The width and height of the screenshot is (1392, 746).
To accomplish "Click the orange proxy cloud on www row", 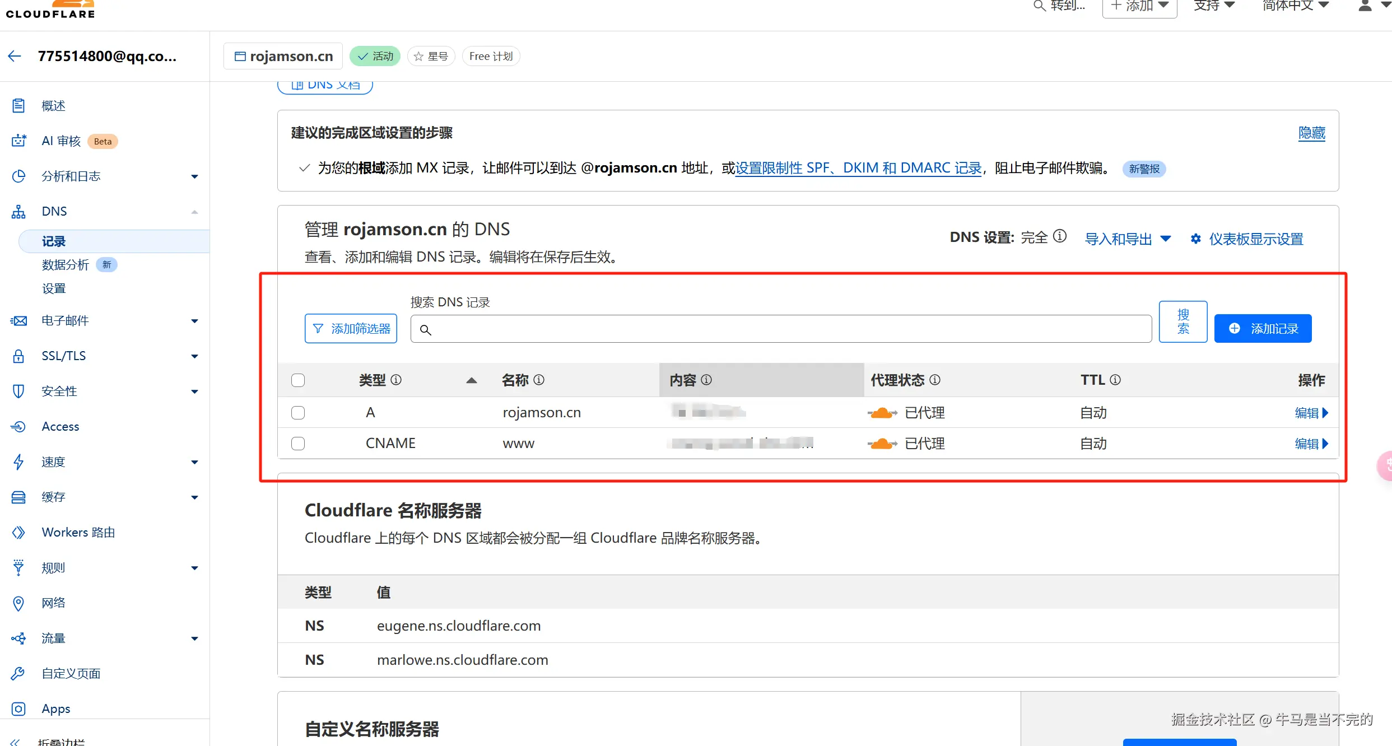I will pyautogui.click(x=882, y=444).
